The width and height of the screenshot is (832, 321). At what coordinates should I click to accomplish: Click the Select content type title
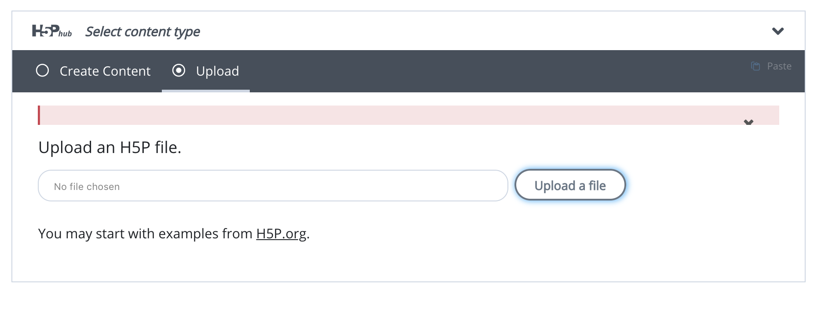click(142, 32)
